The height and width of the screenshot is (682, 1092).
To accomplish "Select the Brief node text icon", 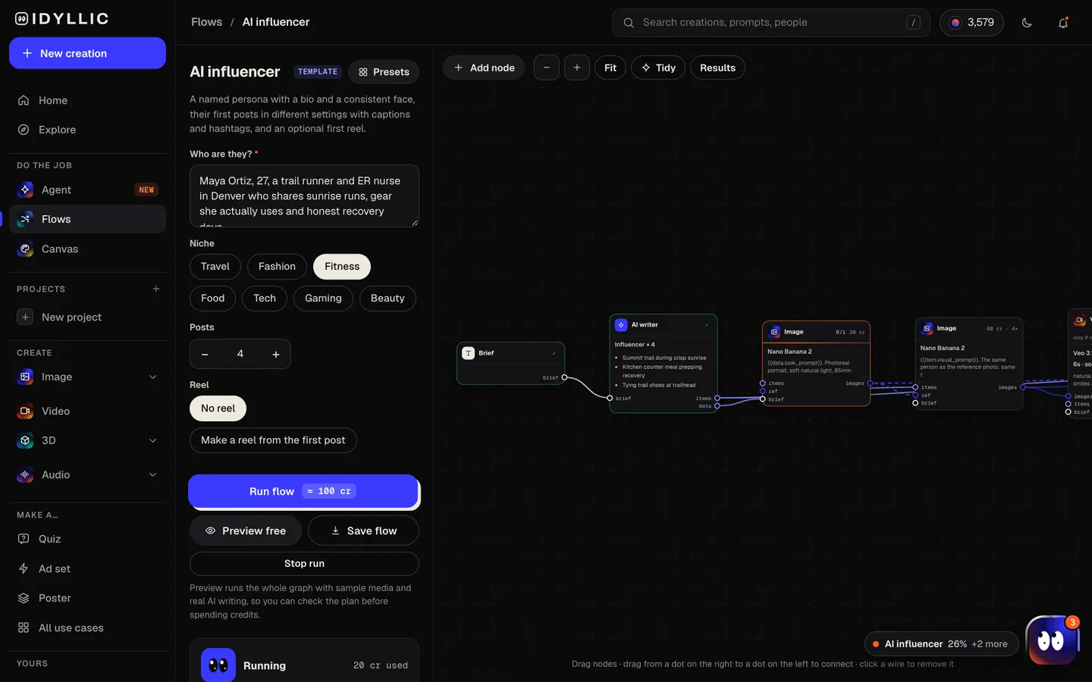I will coord(469,353).
